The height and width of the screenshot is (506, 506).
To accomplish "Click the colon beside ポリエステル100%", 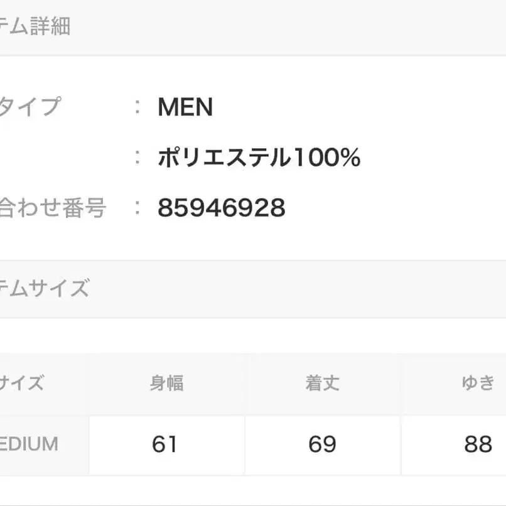I will click(137, 158).
